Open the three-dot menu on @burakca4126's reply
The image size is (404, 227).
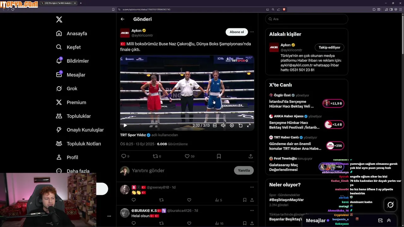[x=252, y=211]
